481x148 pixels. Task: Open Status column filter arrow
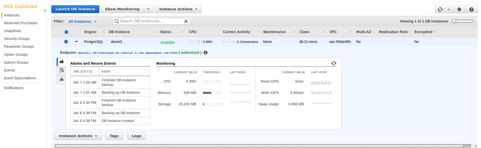(x=183, y=32)
